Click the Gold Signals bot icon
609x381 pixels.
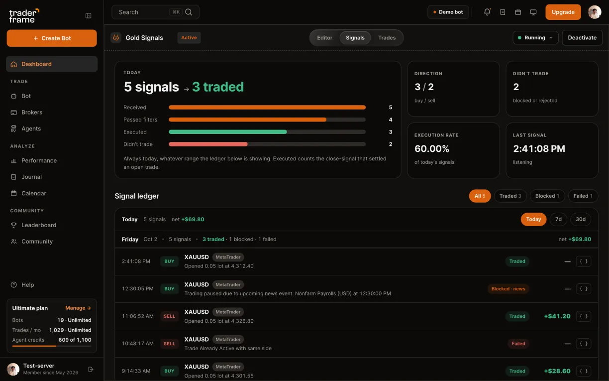point(116,37)
